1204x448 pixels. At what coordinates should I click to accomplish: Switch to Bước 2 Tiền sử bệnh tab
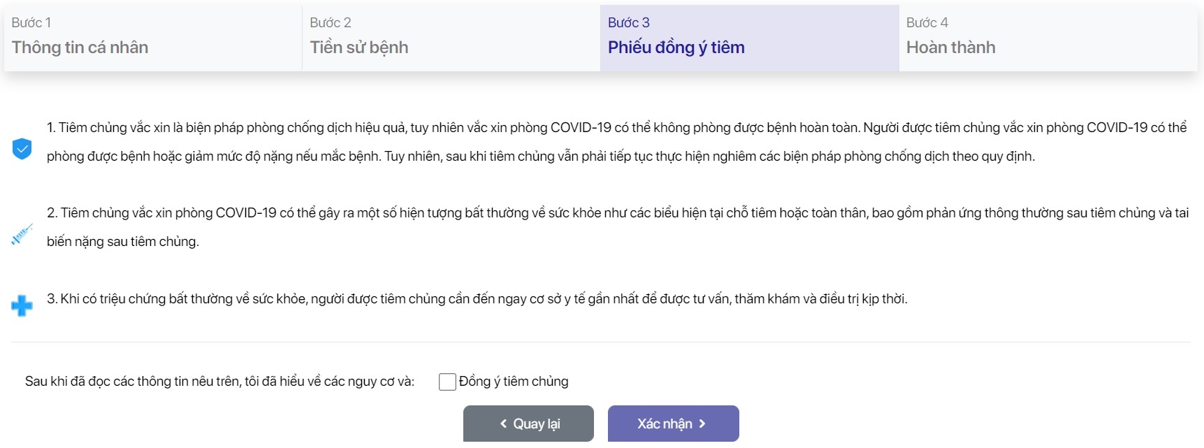point(451,38)
